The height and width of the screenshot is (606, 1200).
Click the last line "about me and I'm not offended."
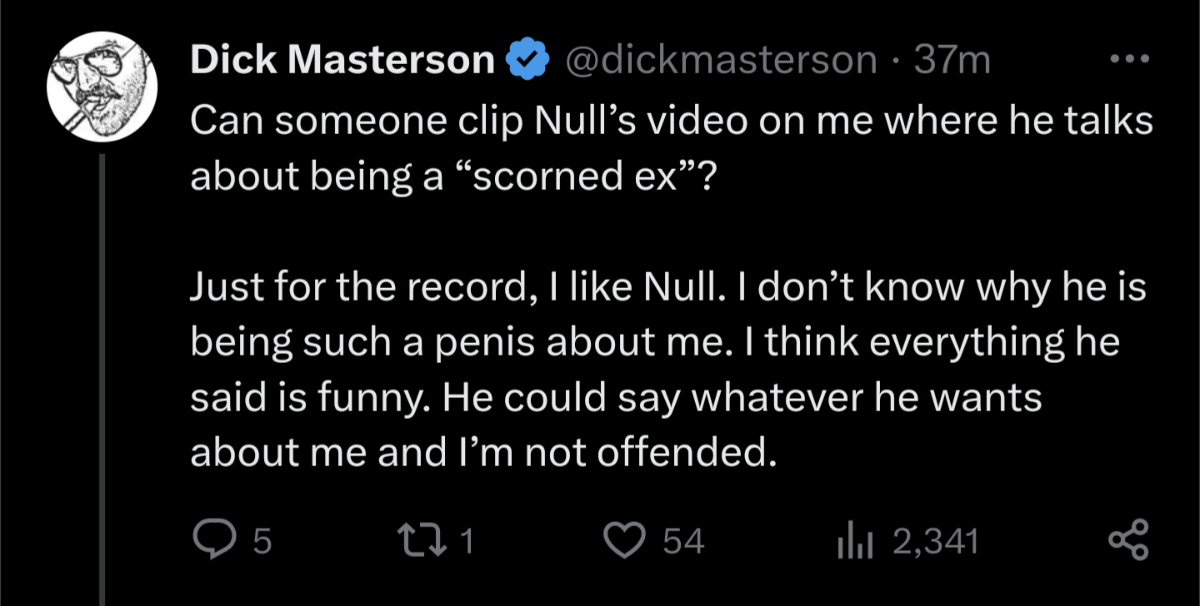coord(478,451)
